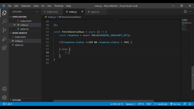Screen dimensions: 194x109
Task: Change the UTF-8 file encoding
Action: (x=141, y=104)
